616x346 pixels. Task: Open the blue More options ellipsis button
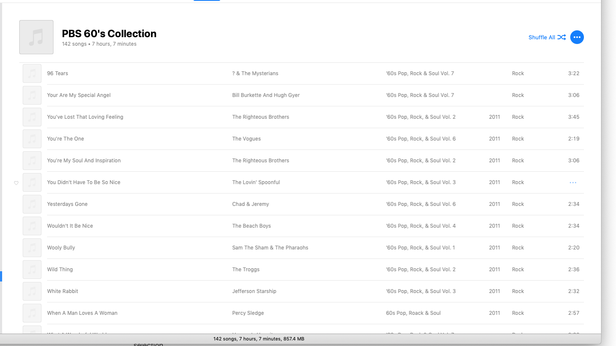click(x=577, y=37)
